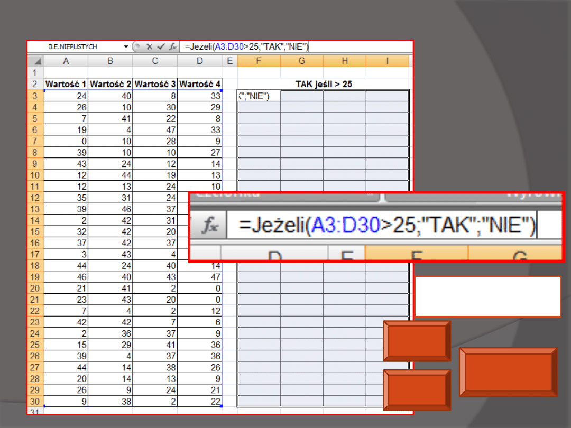Screen dimensions: 571x428
Task: Select the 'TAK jeśli > 25' title cell
Action: point(323,84)
